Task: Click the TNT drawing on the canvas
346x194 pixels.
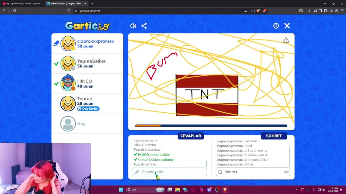Action: click(x=207, y=95)
